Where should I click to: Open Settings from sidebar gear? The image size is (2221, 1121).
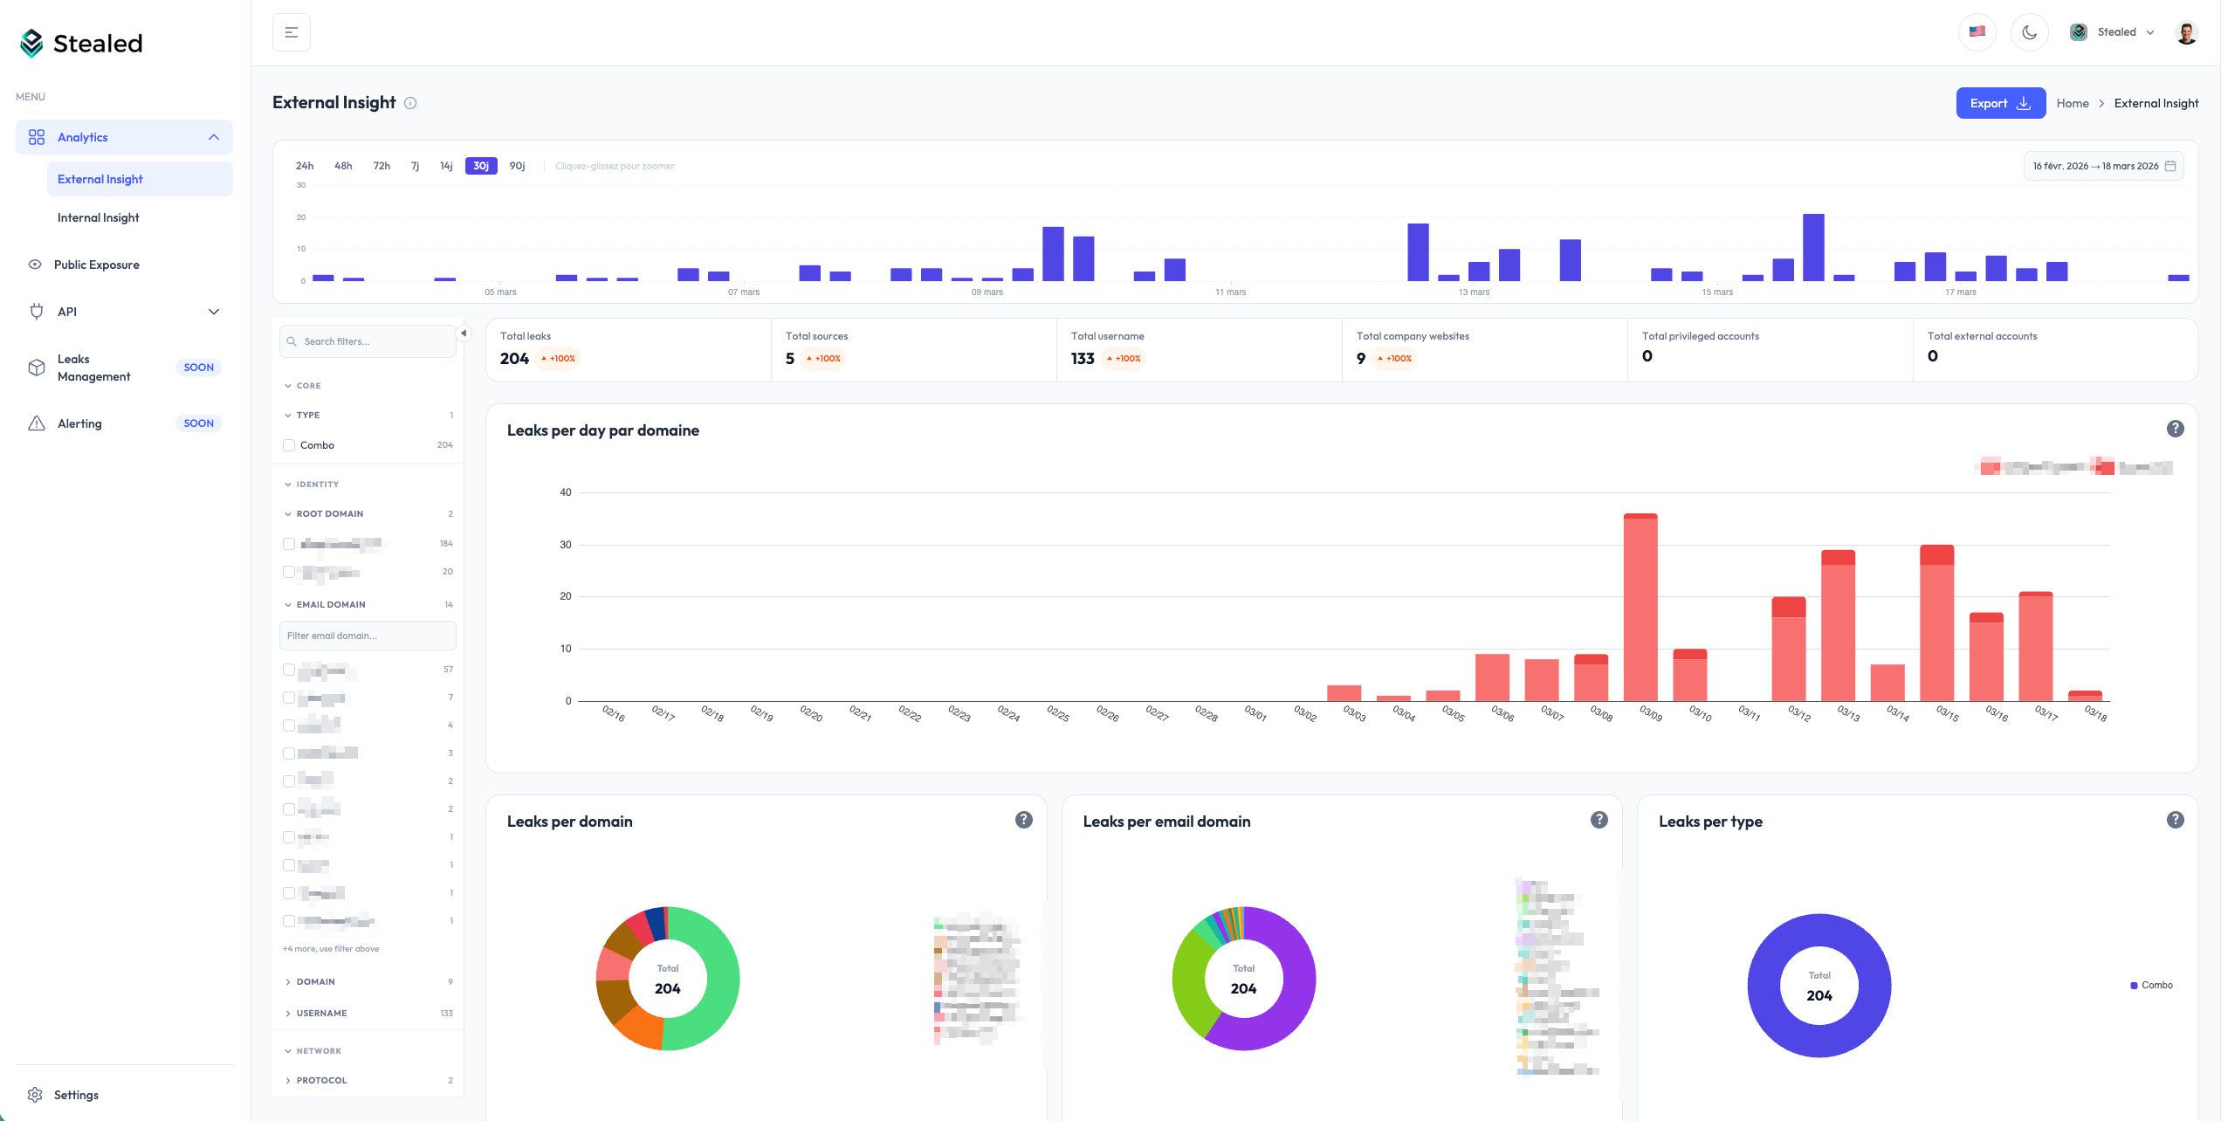(36, 1095)
